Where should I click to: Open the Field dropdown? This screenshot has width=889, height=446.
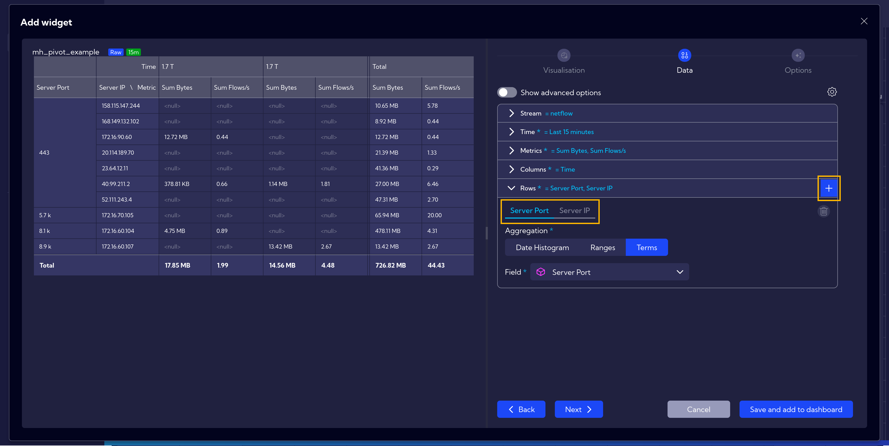click(x=609, y=272)
